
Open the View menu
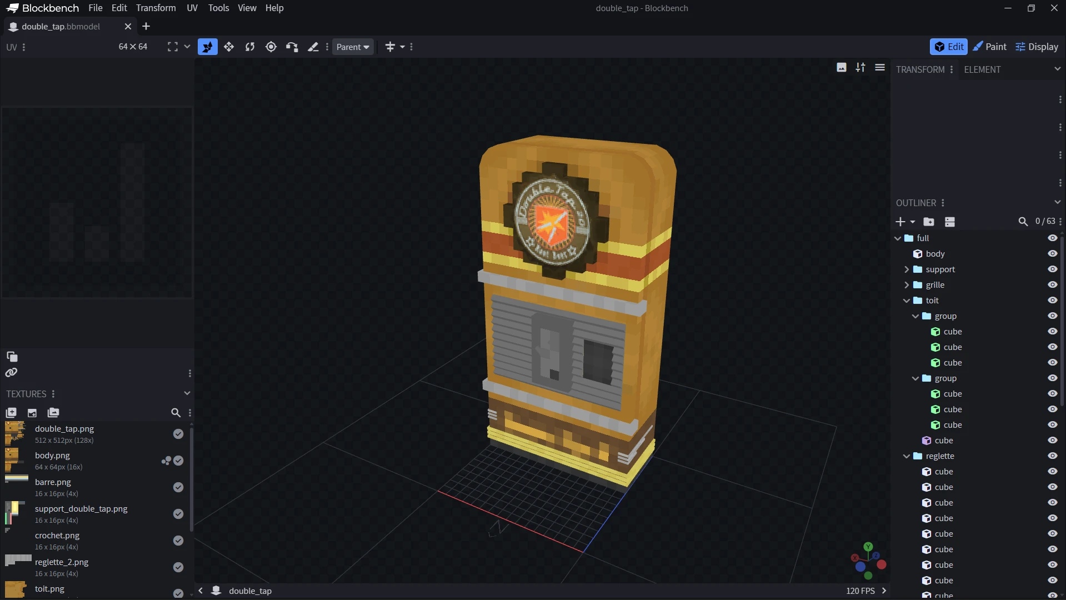[247, 8]
